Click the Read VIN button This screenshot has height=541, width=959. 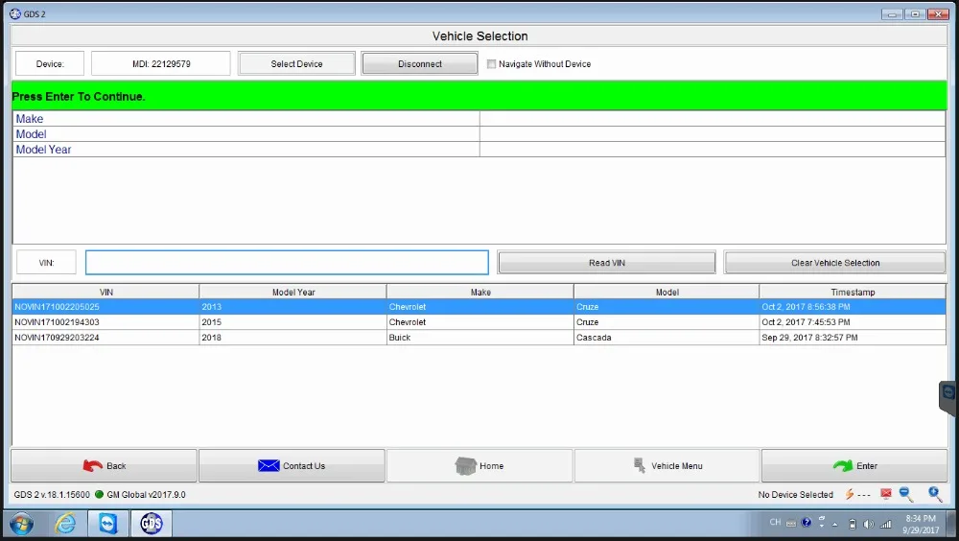coord(607,263)
